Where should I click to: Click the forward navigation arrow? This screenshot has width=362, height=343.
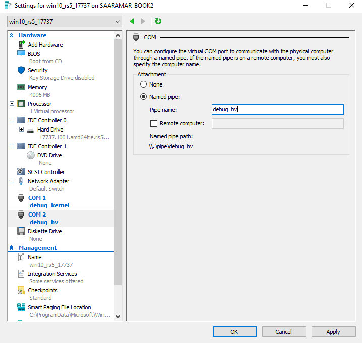[143, 21]
